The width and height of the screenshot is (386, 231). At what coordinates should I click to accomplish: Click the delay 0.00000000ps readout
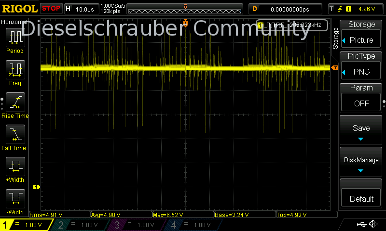tap(290, 9)
